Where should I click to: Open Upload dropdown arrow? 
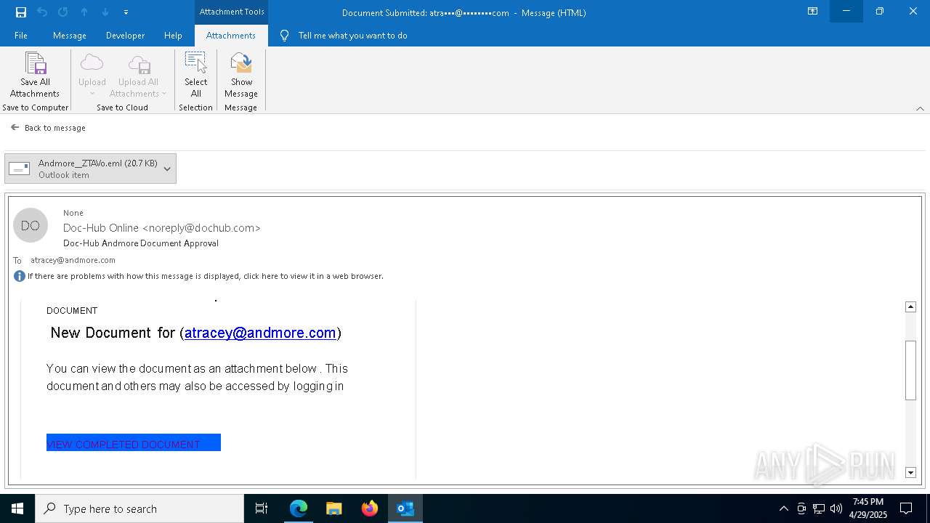point(92,94)
